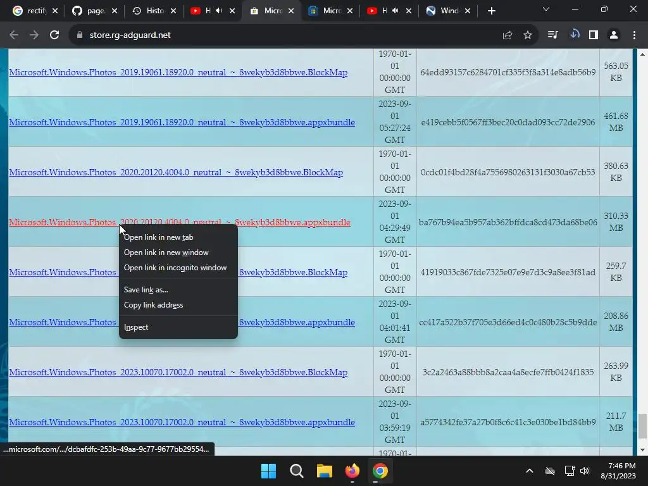Image resolution: width=648 pixels, height=486 pixels.
Task: Choose 'Inspect' from context menu
Action: tap(178, 327)
